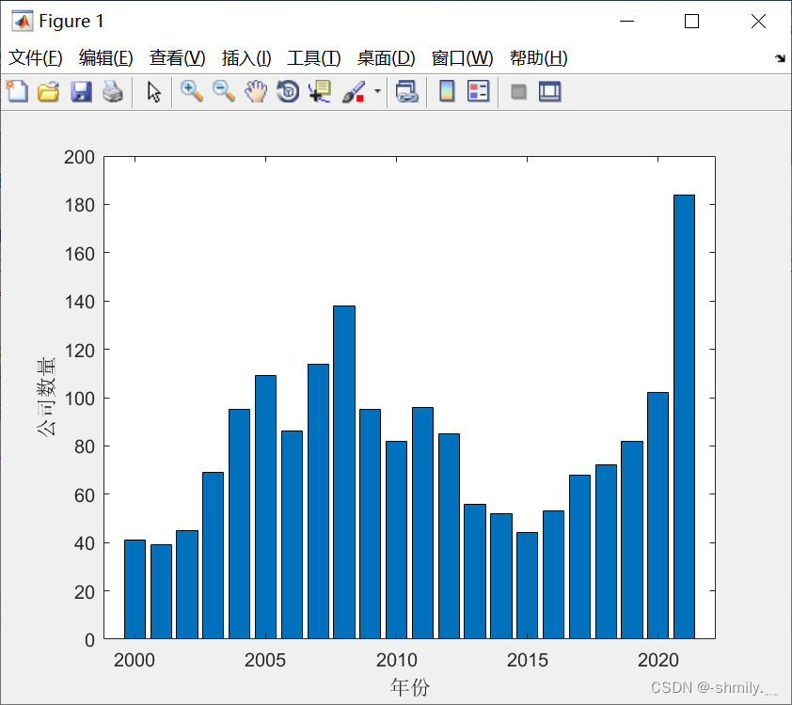792x705 pixels.
Task: Click the Link Plot icon
Action: pyautogui.click(x=407, y=91)
